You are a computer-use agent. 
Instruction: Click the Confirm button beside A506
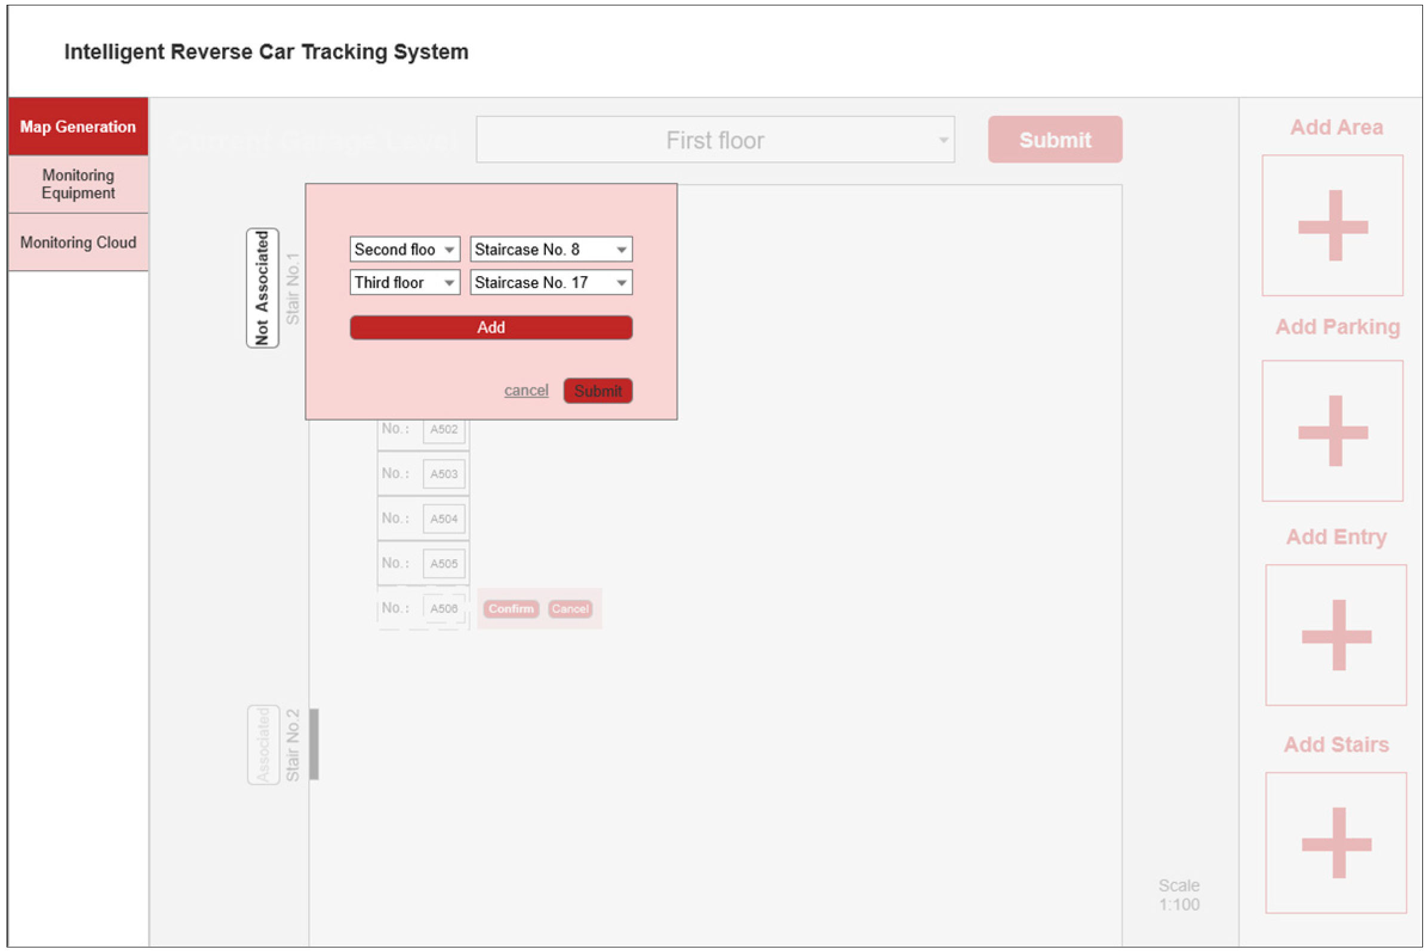point(511,608)
